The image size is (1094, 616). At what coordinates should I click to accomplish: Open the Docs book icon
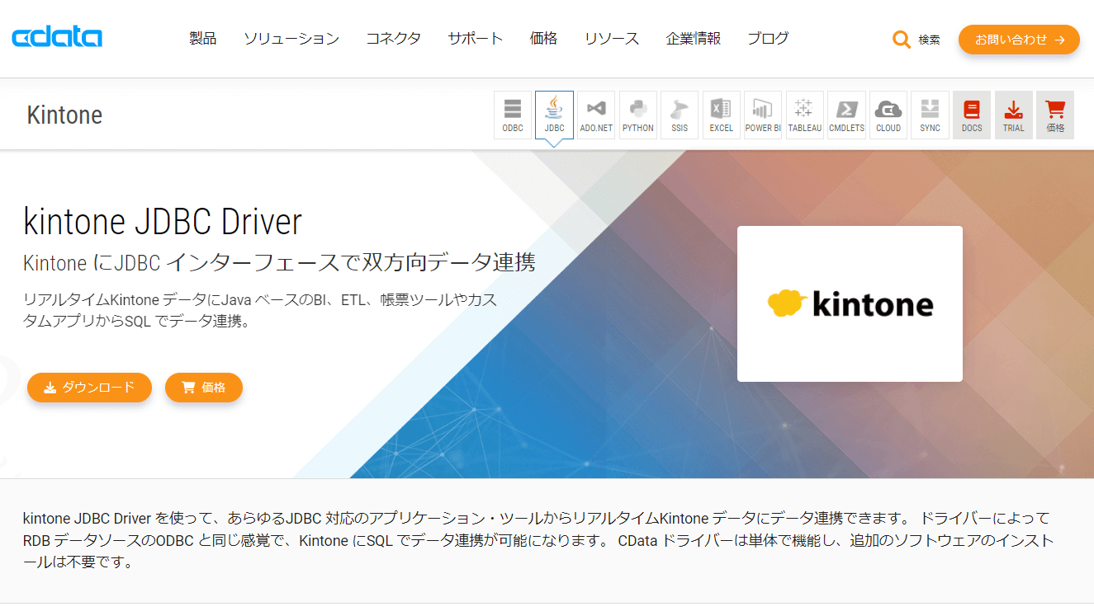pos(972,115)
